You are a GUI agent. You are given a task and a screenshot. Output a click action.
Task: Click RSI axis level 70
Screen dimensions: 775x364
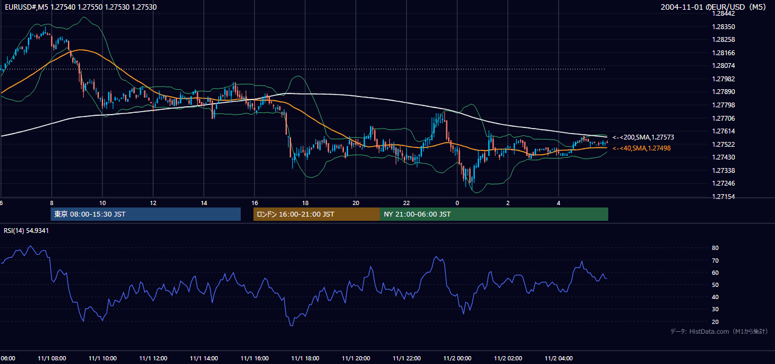point(715,260)
